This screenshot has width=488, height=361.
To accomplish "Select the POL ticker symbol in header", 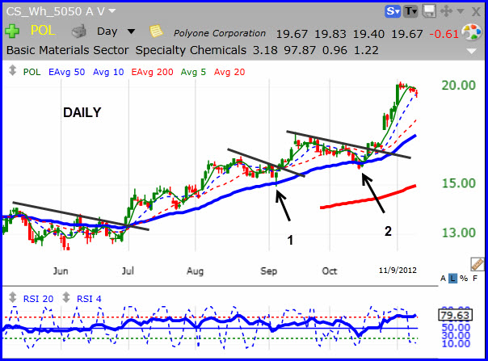I will coord(43,31).
